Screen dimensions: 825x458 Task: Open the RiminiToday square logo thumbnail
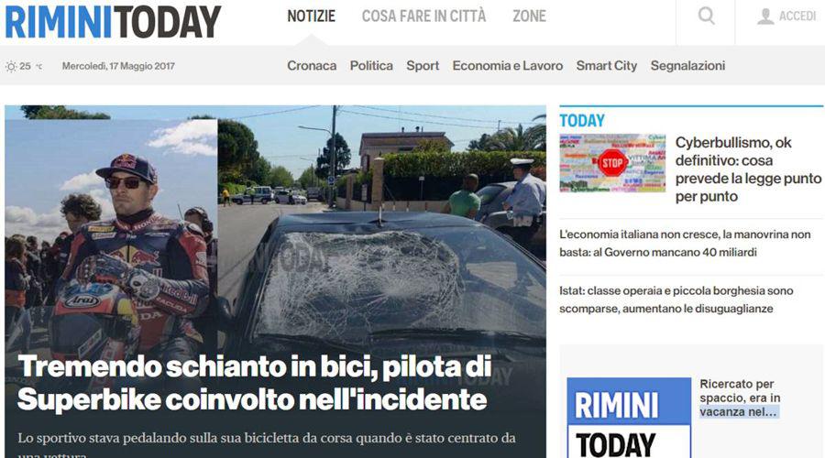coord(629,418)
